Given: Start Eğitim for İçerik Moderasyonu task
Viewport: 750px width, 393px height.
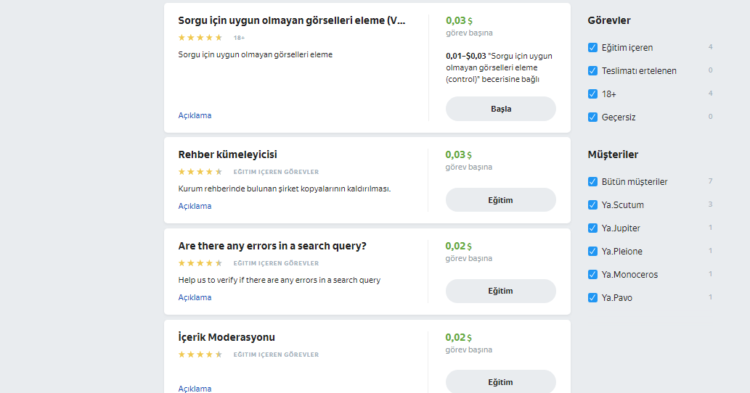Looking at the screenshot, I should tap(501, 382).
